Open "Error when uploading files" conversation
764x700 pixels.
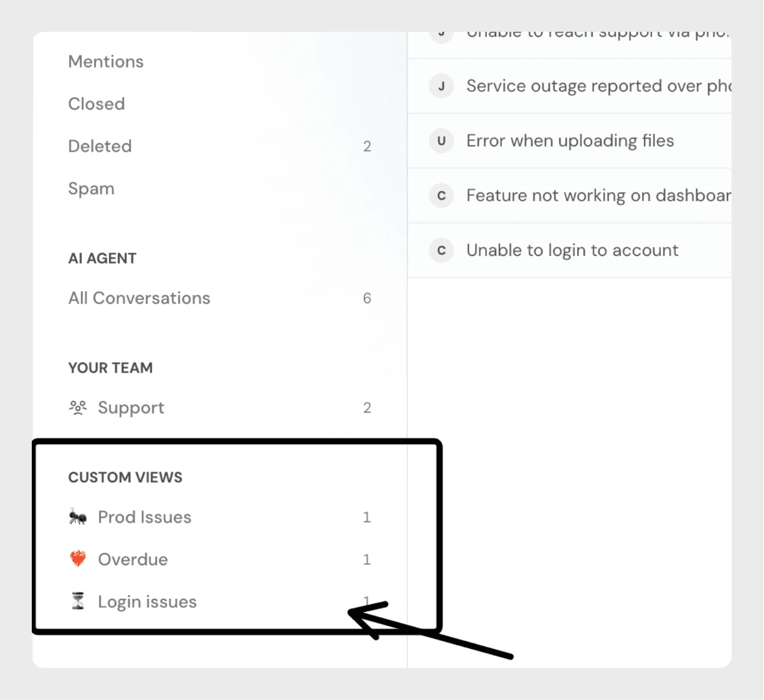pyautogui.click(x=570, y=141)
